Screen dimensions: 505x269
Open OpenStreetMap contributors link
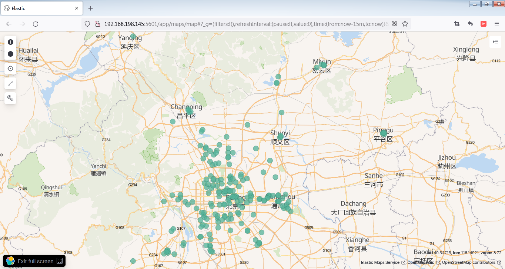pos(471,262)
